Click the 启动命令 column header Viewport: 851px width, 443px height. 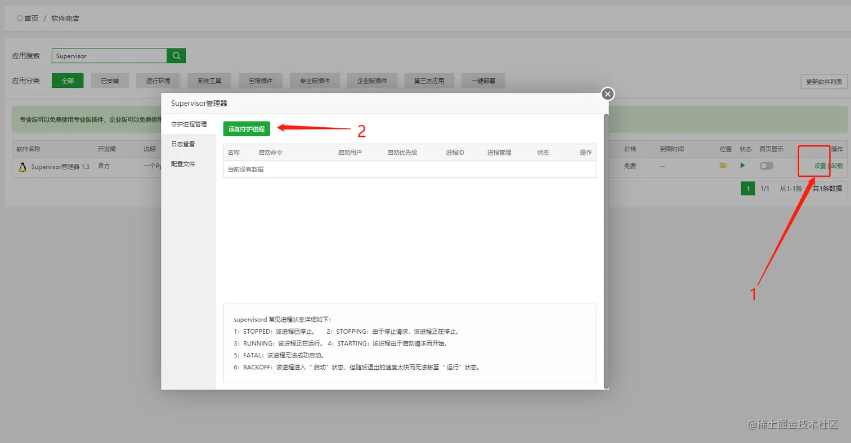(x=270, y=153)
